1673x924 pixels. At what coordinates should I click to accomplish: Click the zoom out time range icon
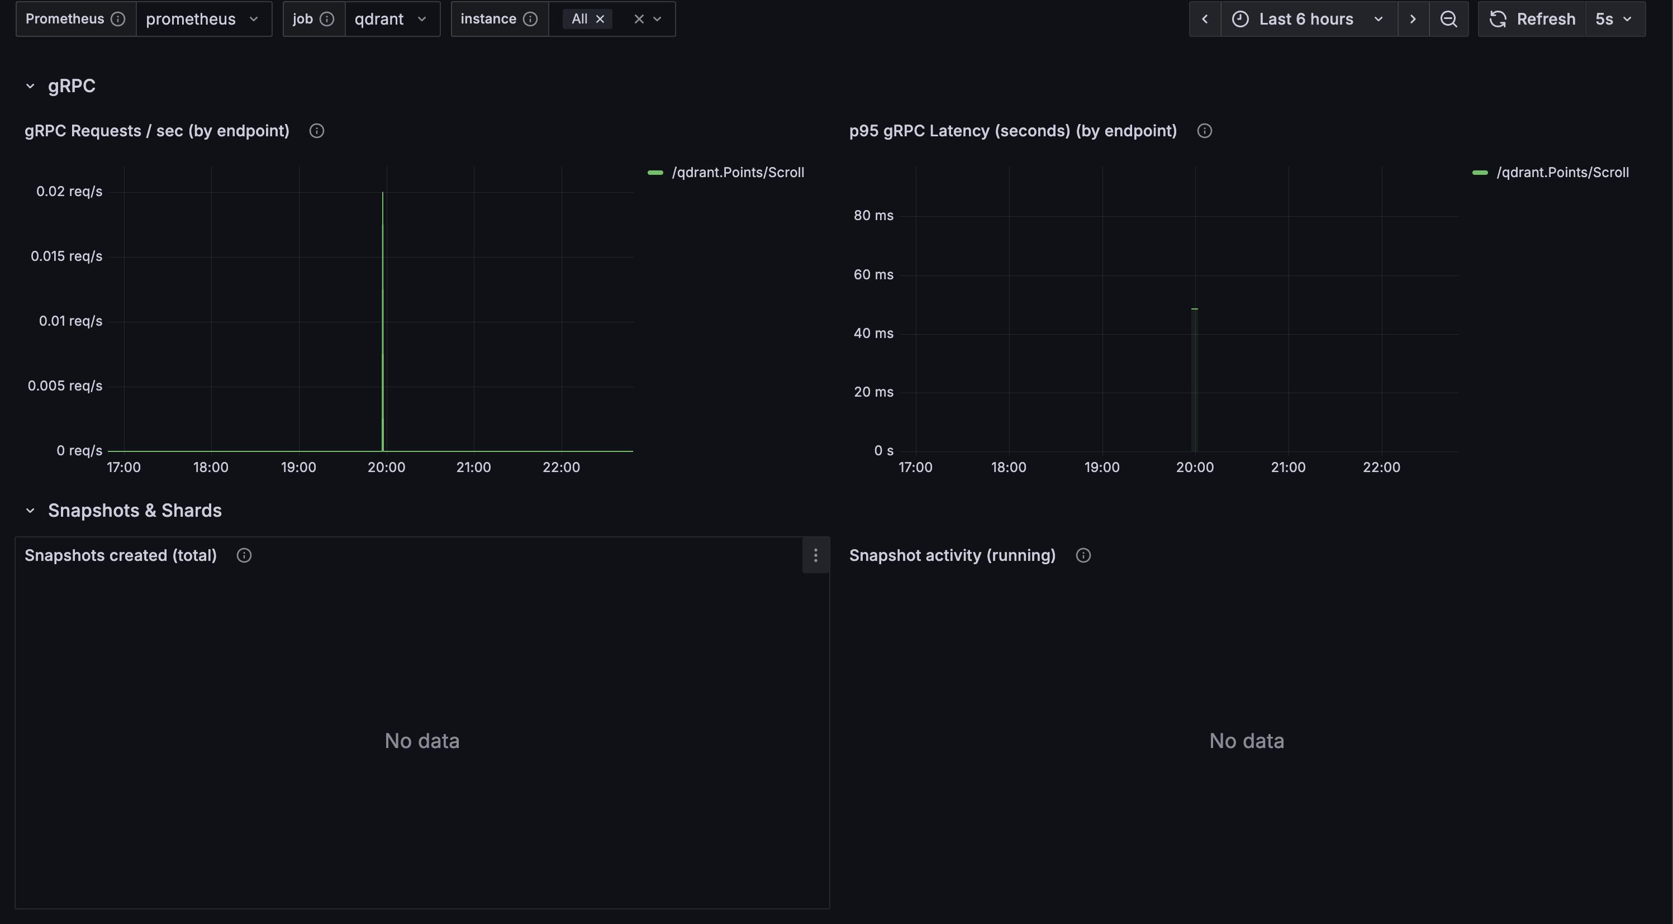1448,19
